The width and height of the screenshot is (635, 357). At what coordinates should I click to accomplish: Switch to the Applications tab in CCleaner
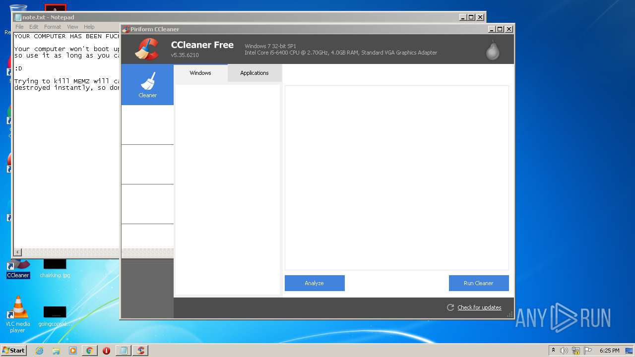tap(254, 73)
